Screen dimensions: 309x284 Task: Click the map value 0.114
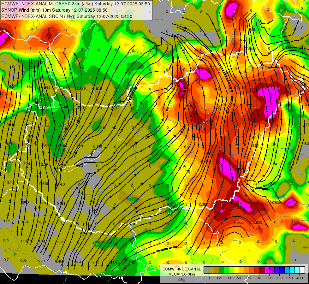coord(11,125)
